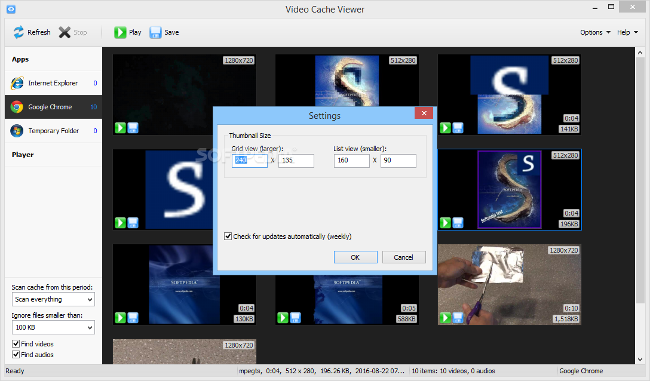The width and height of the screenshot is (650, 381).
Task: Select the 130KB Softpedia thumbnail
Action: 185,284
